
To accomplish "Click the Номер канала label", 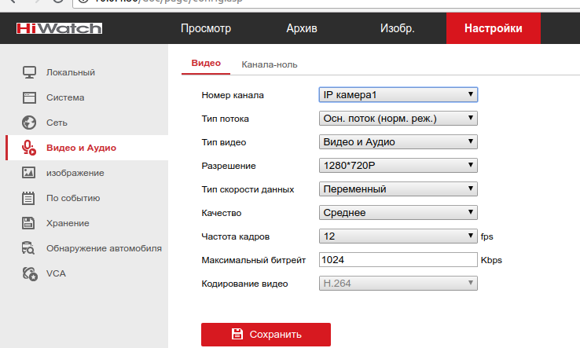I will click(233, 95).
